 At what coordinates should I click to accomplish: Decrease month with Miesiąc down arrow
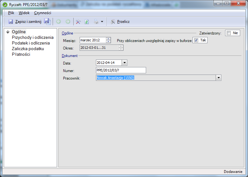(108, 41)
